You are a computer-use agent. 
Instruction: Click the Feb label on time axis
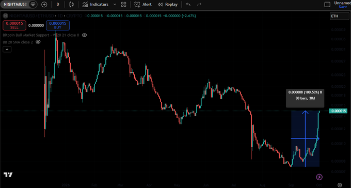point(94,185)
